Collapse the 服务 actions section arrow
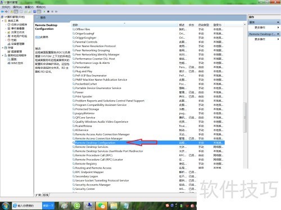This screenshot has height=210, width=281. point(278,22)
